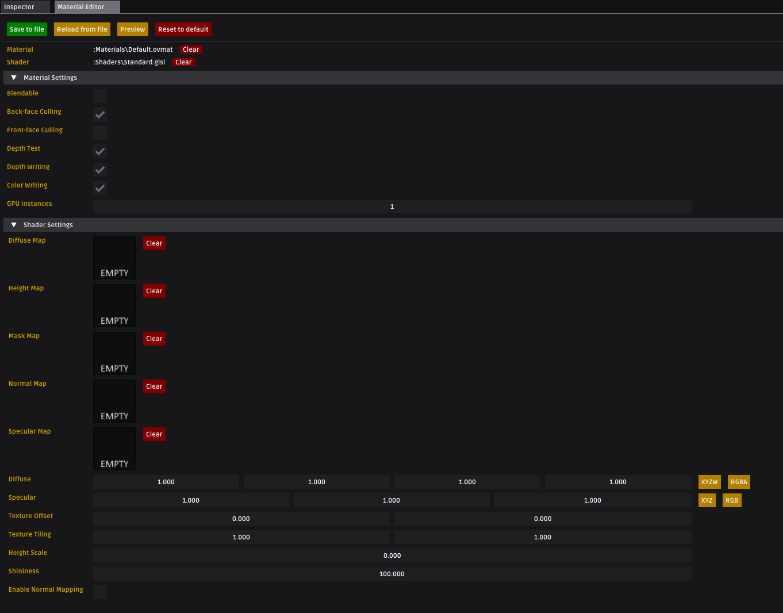Screen dimensions: 783x613
Task: Open the material Preview
Action: click(x=133, y=29)
